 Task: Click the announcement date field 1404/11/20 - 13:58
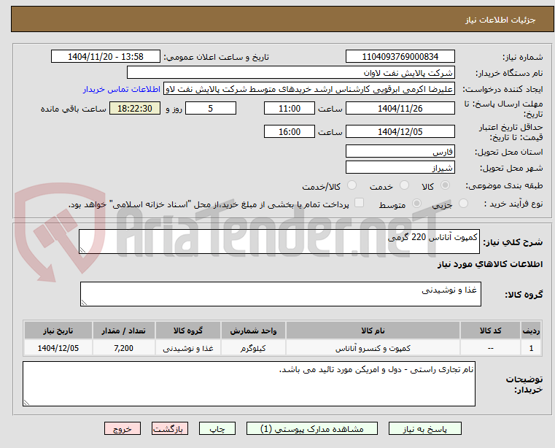(x=106, y=57)
